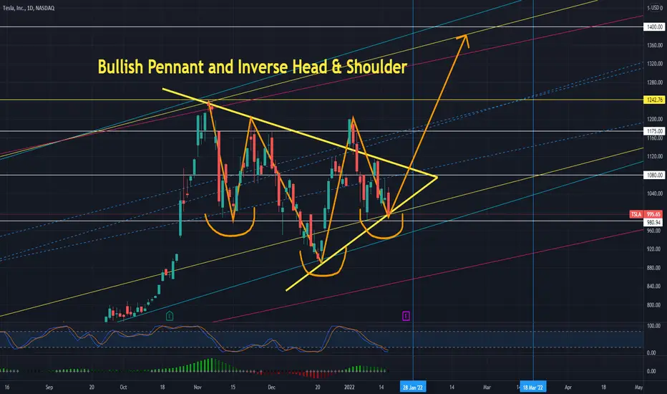Click the 800.00 price axis tick
This screenshot has width=667, height=394.
coord(655,305)
